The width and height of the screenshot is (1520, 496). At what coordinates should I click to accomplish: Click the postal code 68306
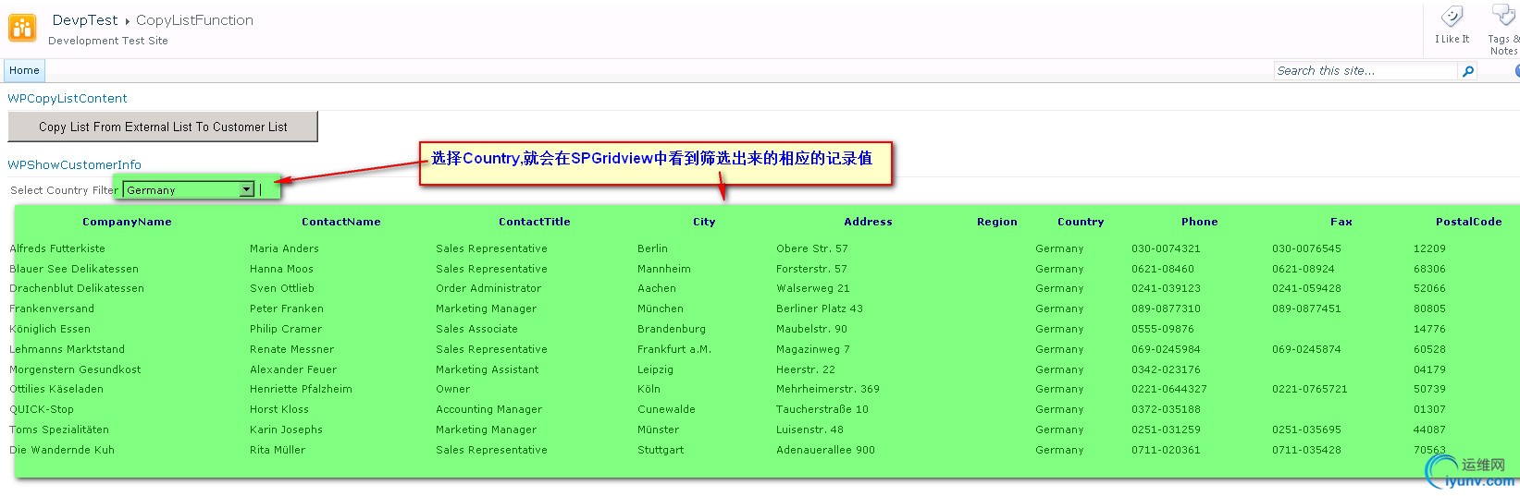pos(1429,269)
